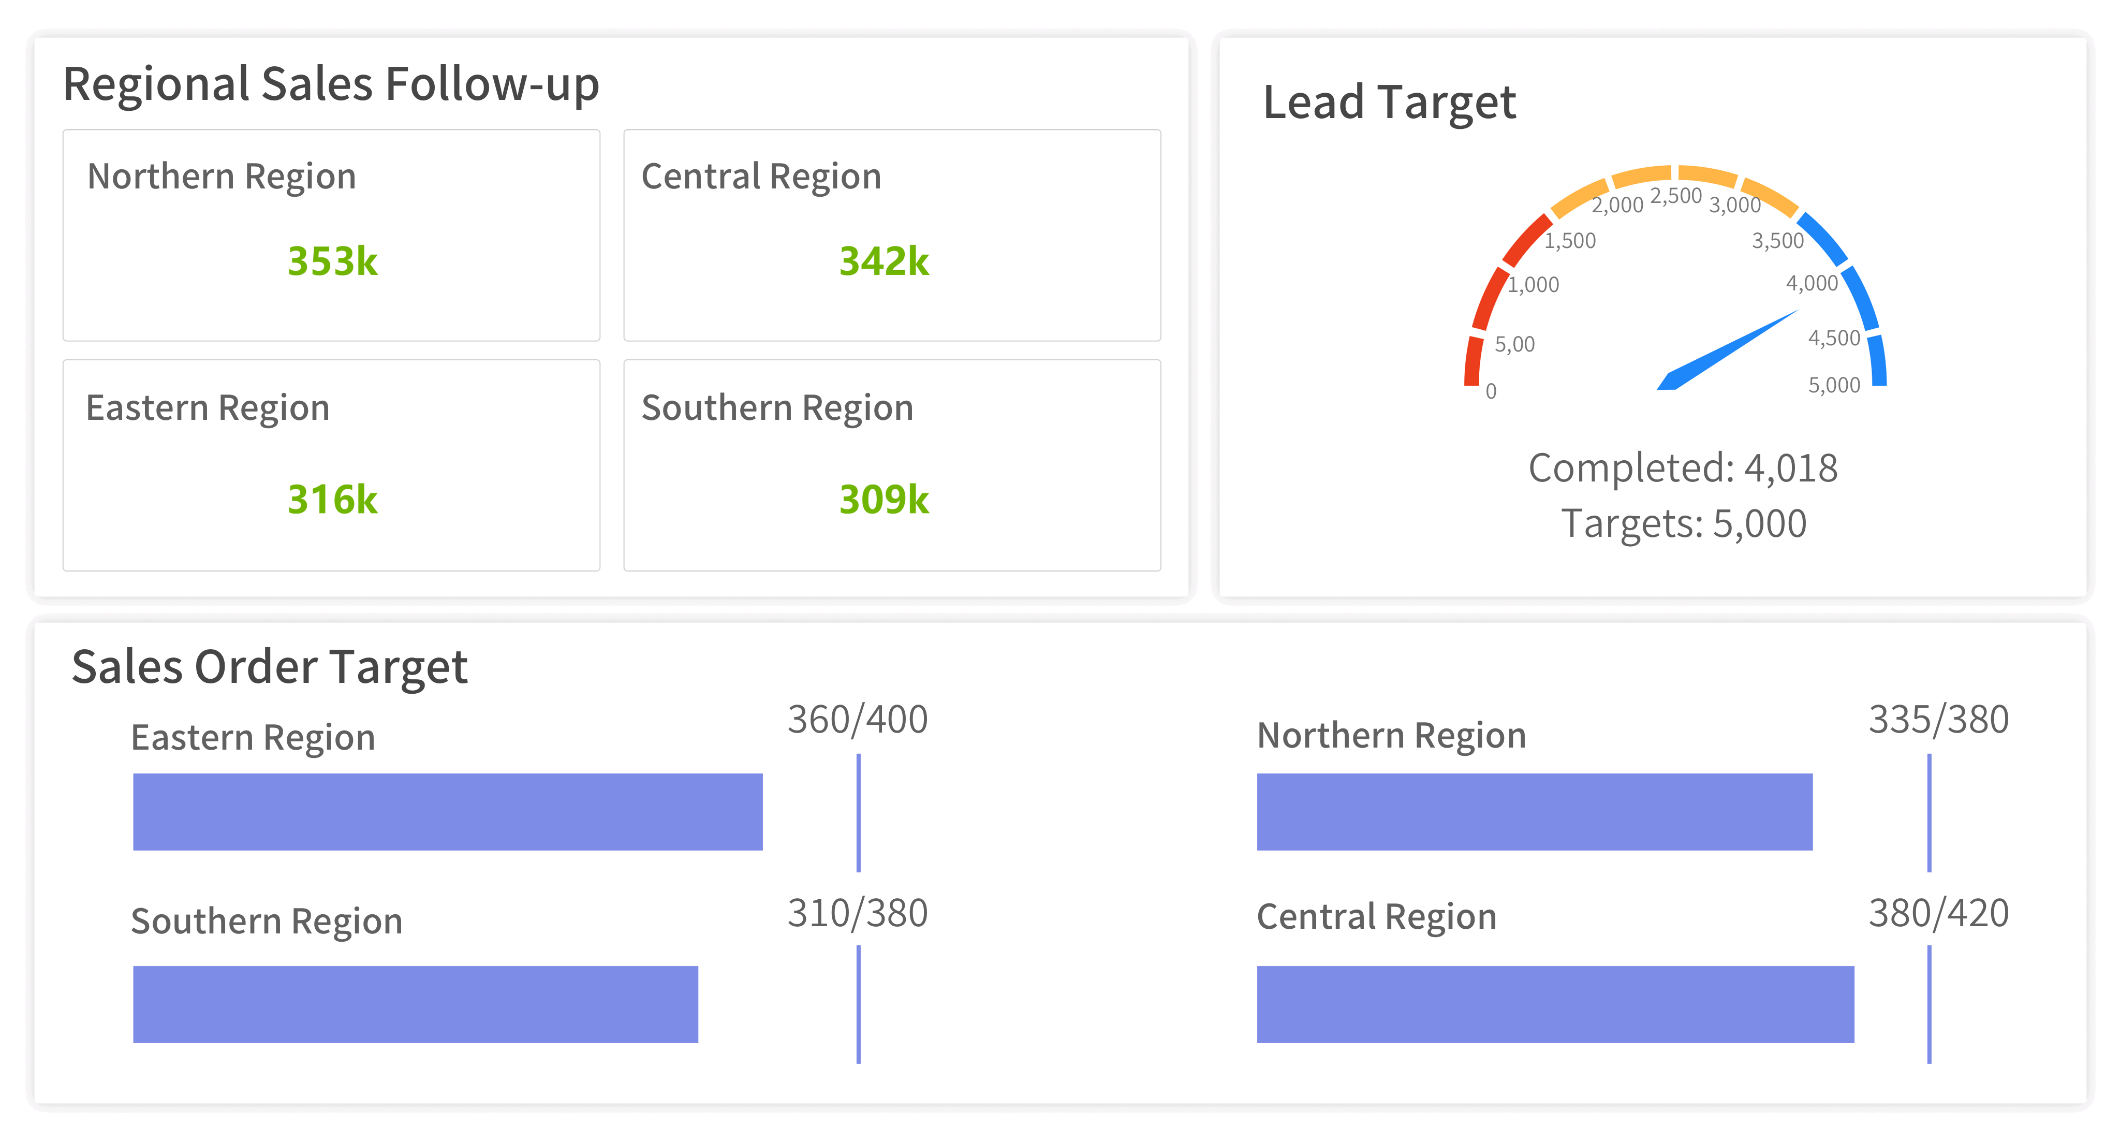Click the Northern Region order progress bar
Screen dimensions: 2120x1140
coord(1534,812)
